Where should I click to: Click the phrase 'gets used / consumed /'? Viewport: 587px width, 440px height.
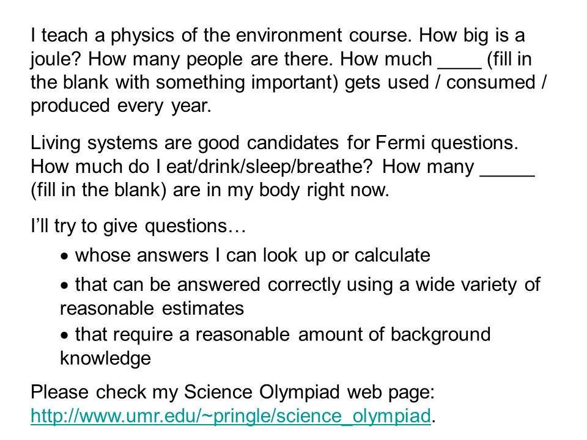pyautogui.click(x=446, y=83)
